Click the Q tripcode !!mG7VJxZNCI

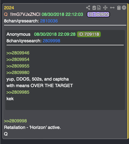[25, 14]
